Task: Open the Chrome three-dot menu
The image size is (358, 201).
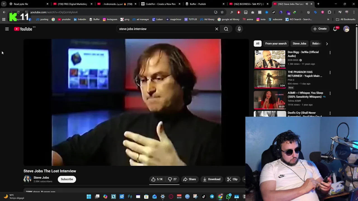Action: 354,12
